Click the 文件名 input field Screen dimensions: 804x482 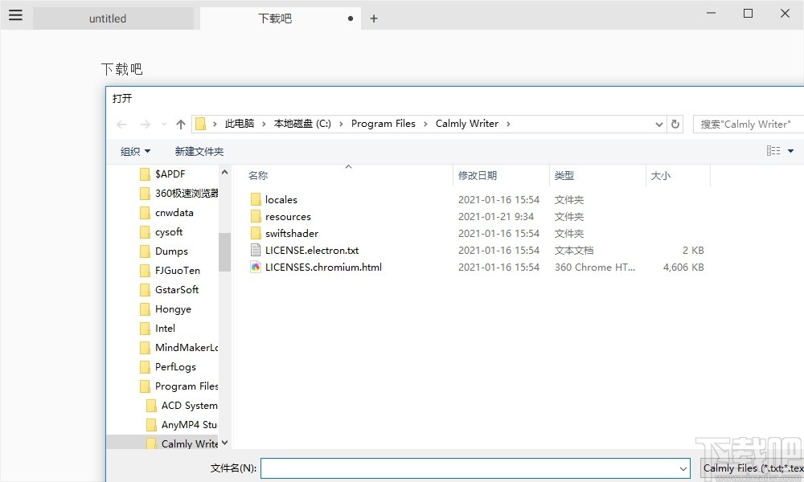tap(475, 468)
